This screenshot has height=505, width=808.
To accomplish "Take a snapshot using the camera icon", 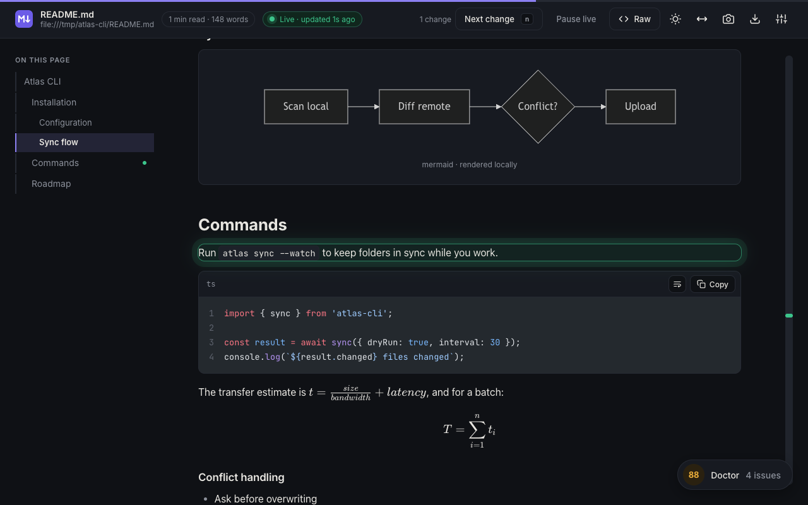I will tap(728, 19).
